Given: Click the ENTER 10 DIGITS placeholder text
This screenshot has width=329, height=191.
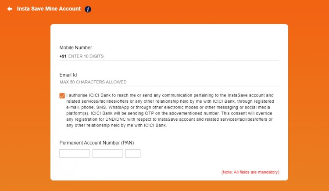Looking at the screenshot, I should tap(86, 56).
